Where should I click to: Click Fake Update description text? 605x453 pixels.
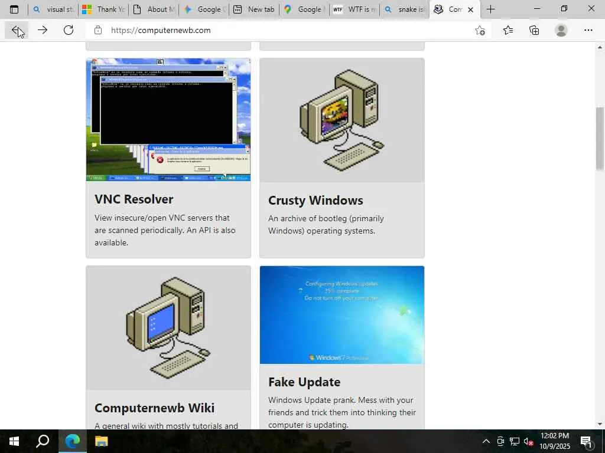[x=342, y=412]
